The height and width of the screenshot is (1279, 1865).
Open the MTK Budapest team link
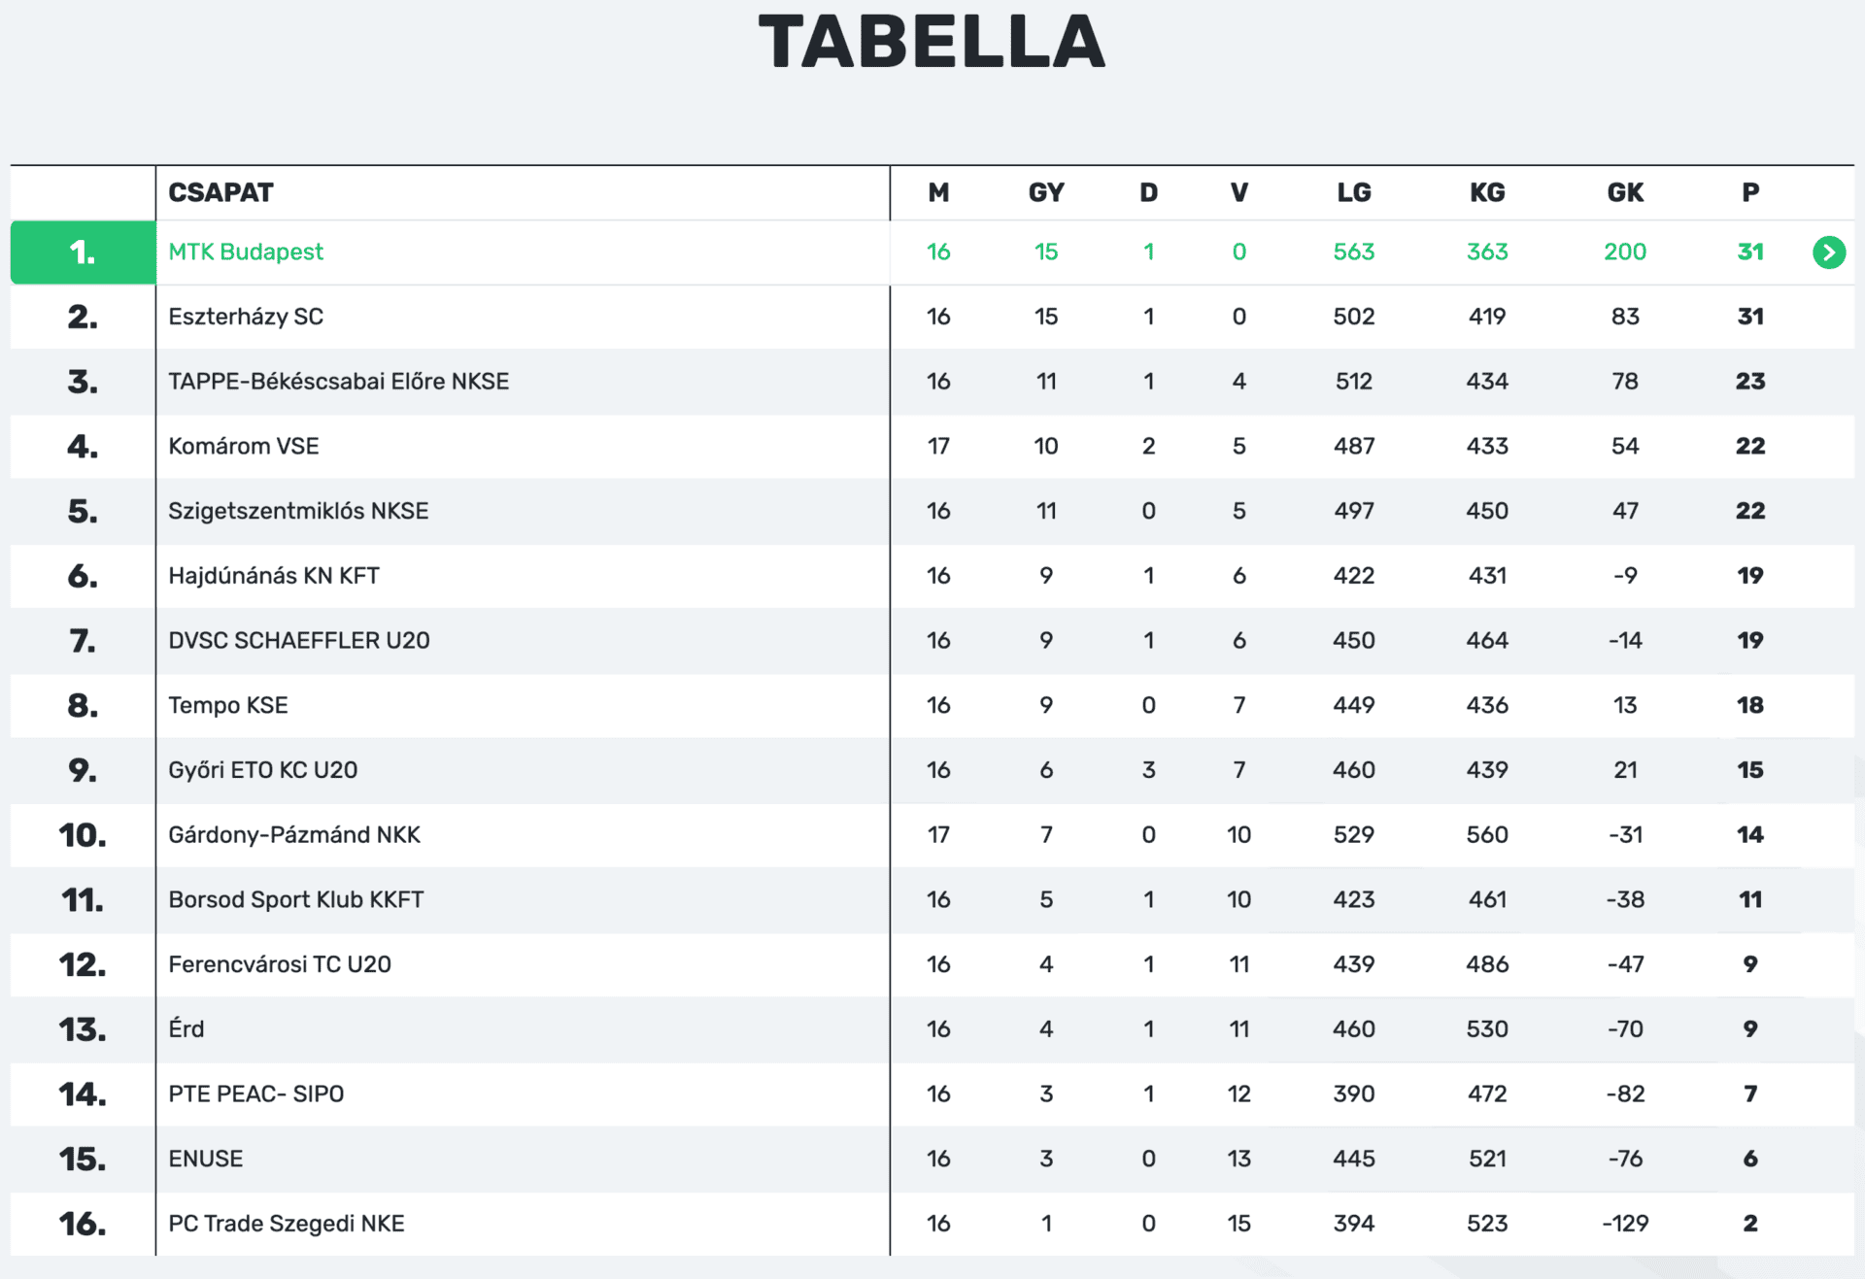point(246,252)
